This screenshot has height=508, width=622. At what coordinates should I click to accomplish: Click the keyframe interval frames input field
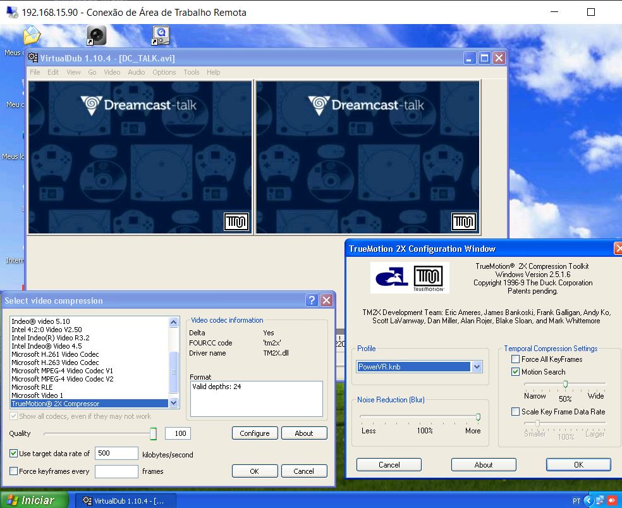(x=116, y=471)
